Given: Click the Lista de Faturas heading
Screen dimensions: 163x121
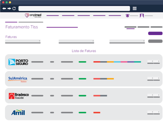Looking at the screenshot, I should (84, 51).
